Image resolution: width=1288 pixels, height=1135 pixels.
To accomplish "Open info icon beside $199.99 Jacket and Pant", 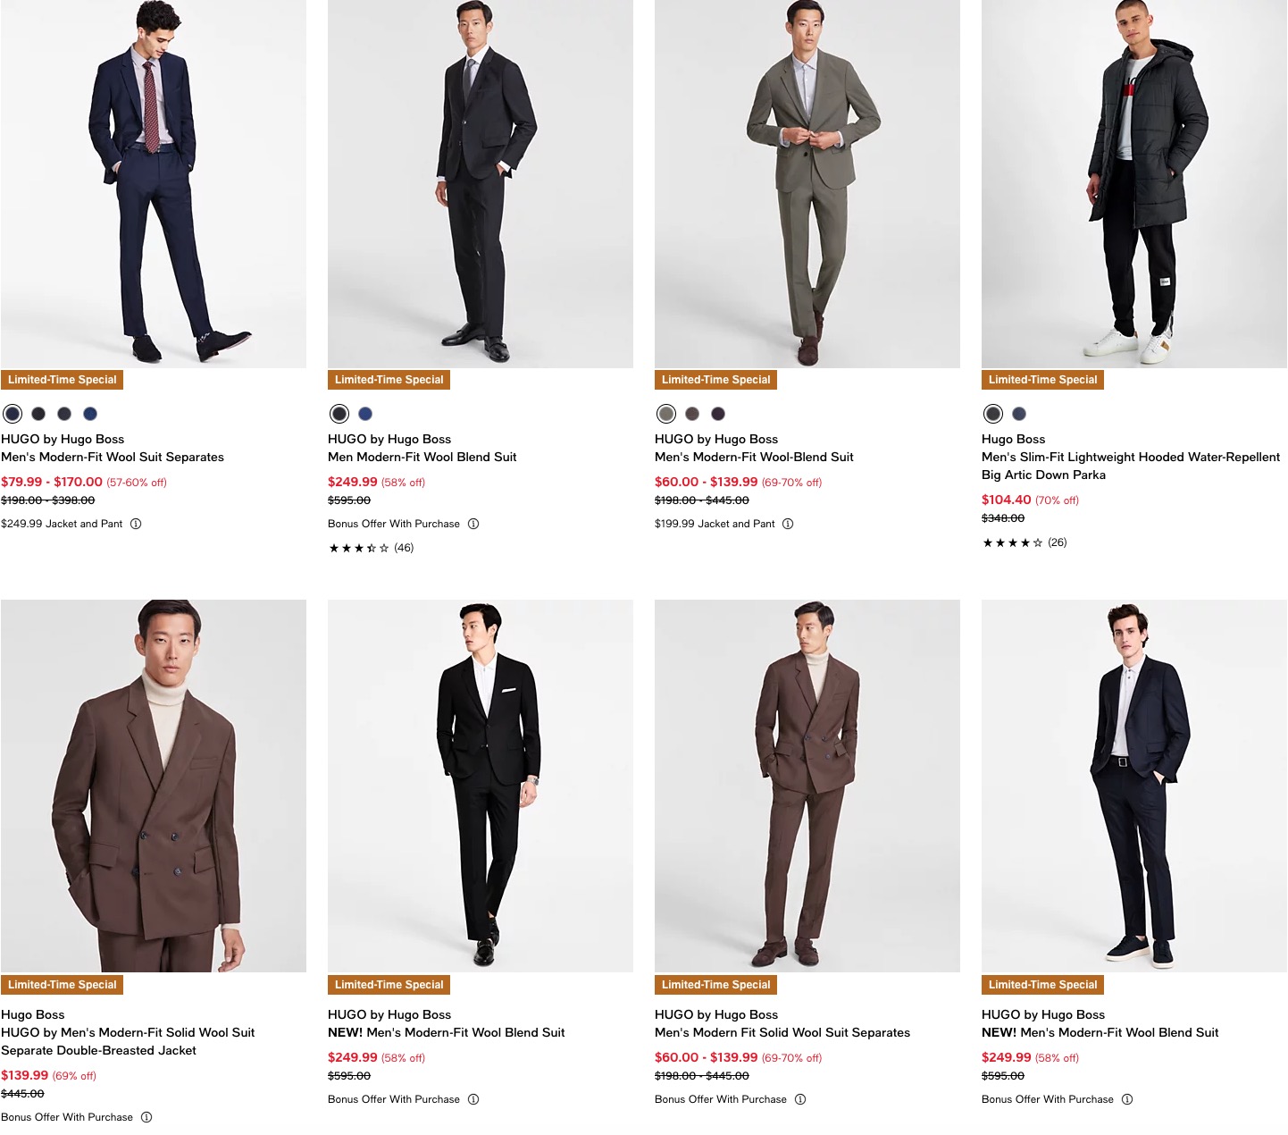I will click(788, 524).
